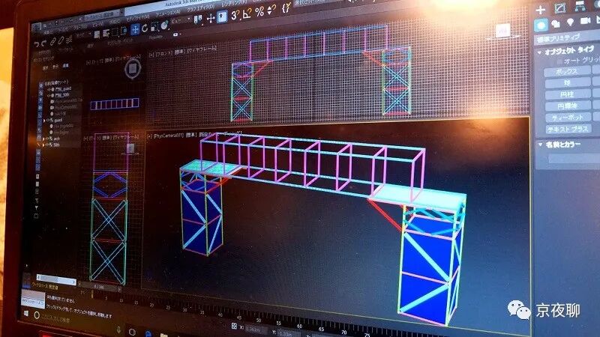600x337 pixels.
Task: Expand the 50th node in scene explorer
Action: pos(44,145)
